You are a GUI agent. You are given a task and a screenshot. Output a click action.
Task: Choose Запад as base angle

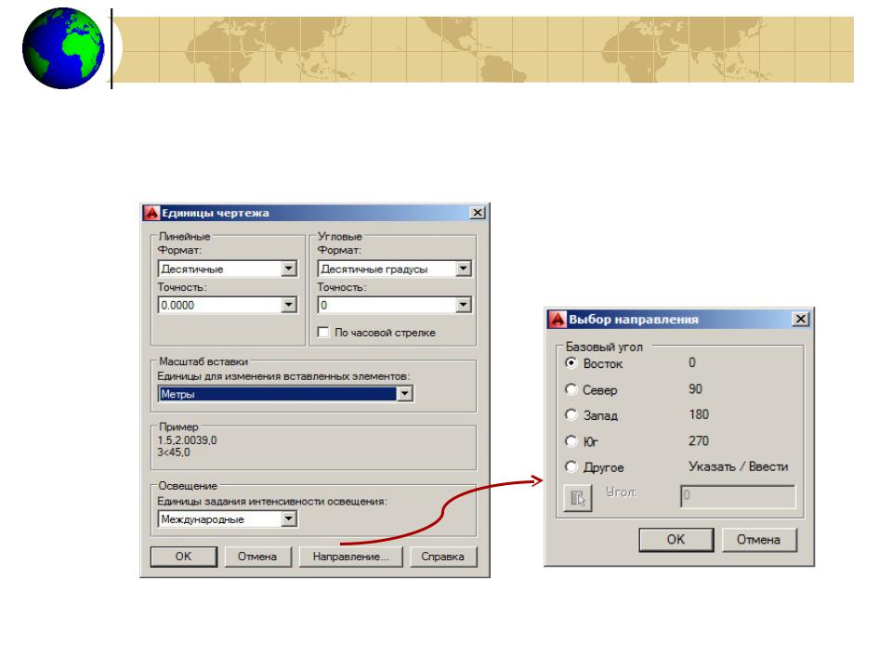pos(571,414)
